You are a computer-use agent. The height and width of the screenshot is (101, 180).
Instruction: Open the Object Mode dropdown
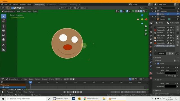coord(8,11)
